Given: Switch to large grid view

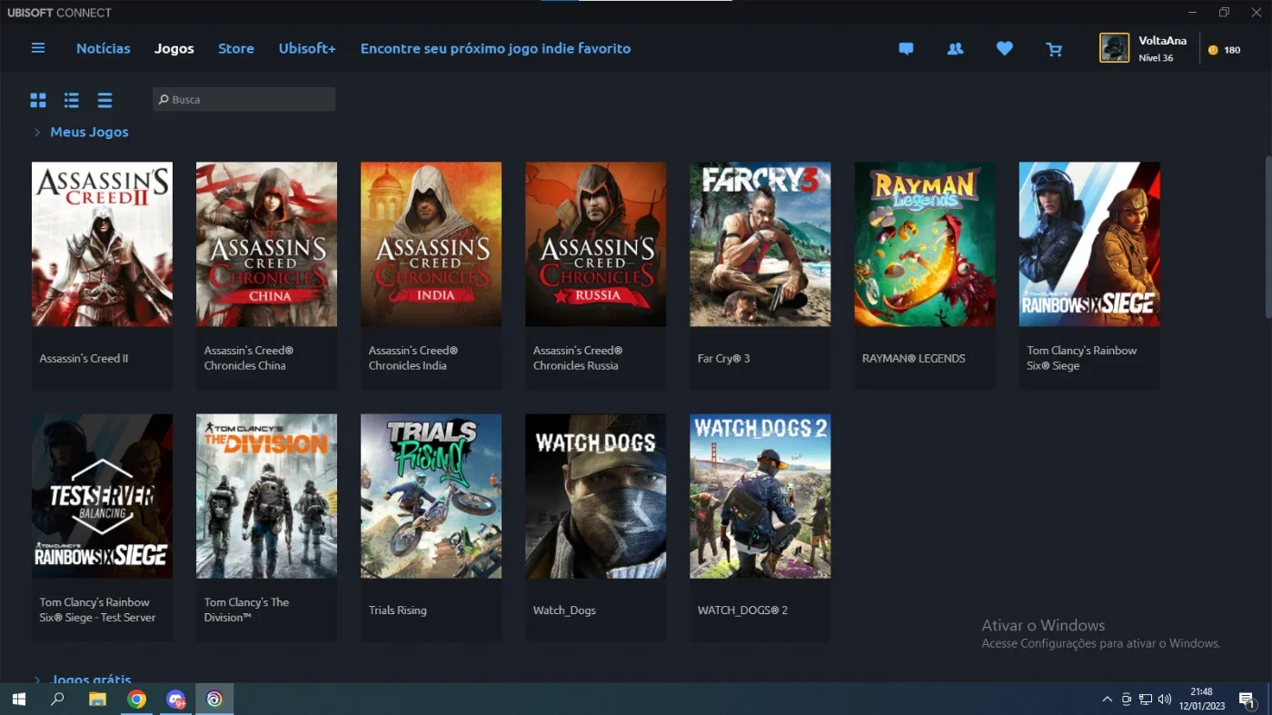Looking at the screenshot, I should (x=38, y=100).
